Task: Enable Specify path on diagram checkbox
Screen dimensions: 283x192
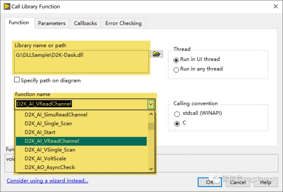Action: 17,80
